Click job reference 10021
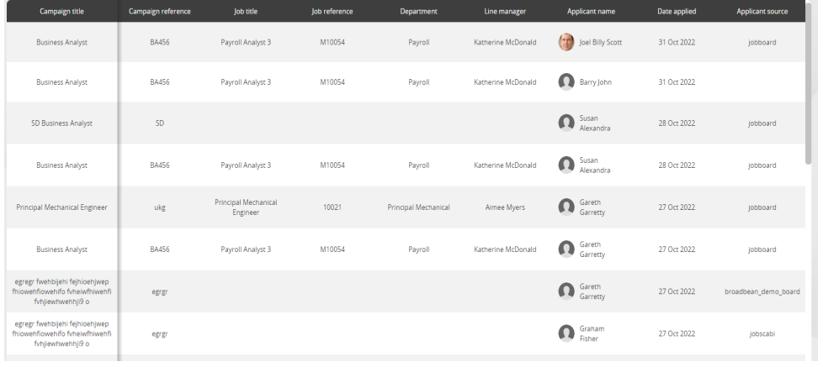The height and width of the screenshot is (367, 823). tap(332, 207)
